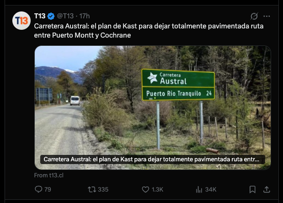
Task: Open the three-dot more options menu
Action: pos(267,16)
